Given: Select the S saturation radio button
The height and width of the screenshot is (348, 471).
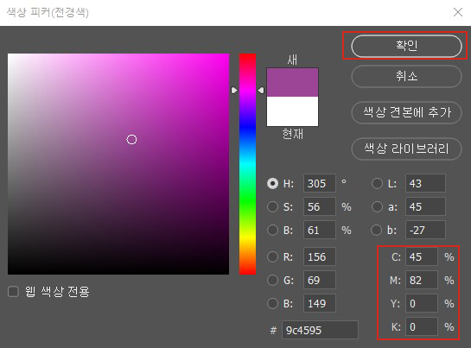Looking at the screenshot, I should point(272,206).
